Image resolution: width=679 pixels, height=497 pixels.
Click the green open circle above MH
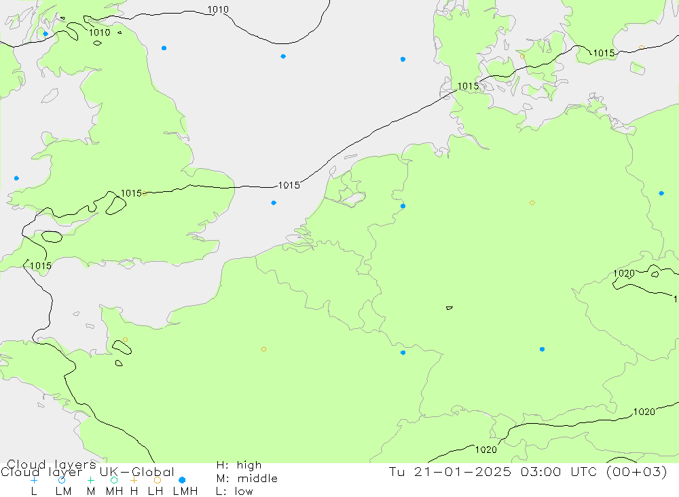114,480
